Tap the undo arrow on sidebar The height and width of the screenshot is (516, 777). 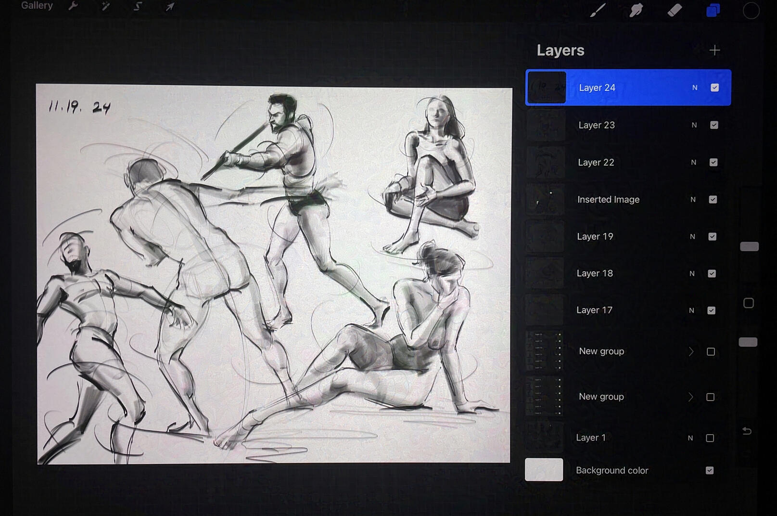click(x=747, y=431)
